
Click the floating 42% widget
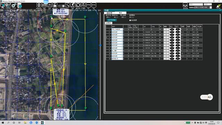coord(207,97)
